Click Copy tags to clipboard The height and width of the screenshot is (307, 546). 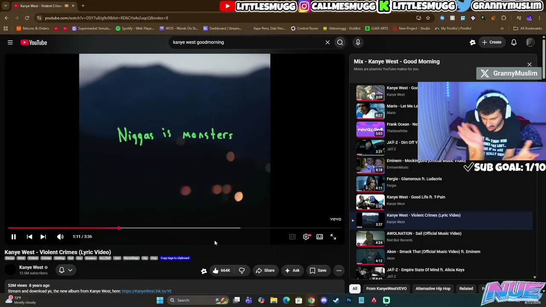pyautogui.click(x=175, y=258)
